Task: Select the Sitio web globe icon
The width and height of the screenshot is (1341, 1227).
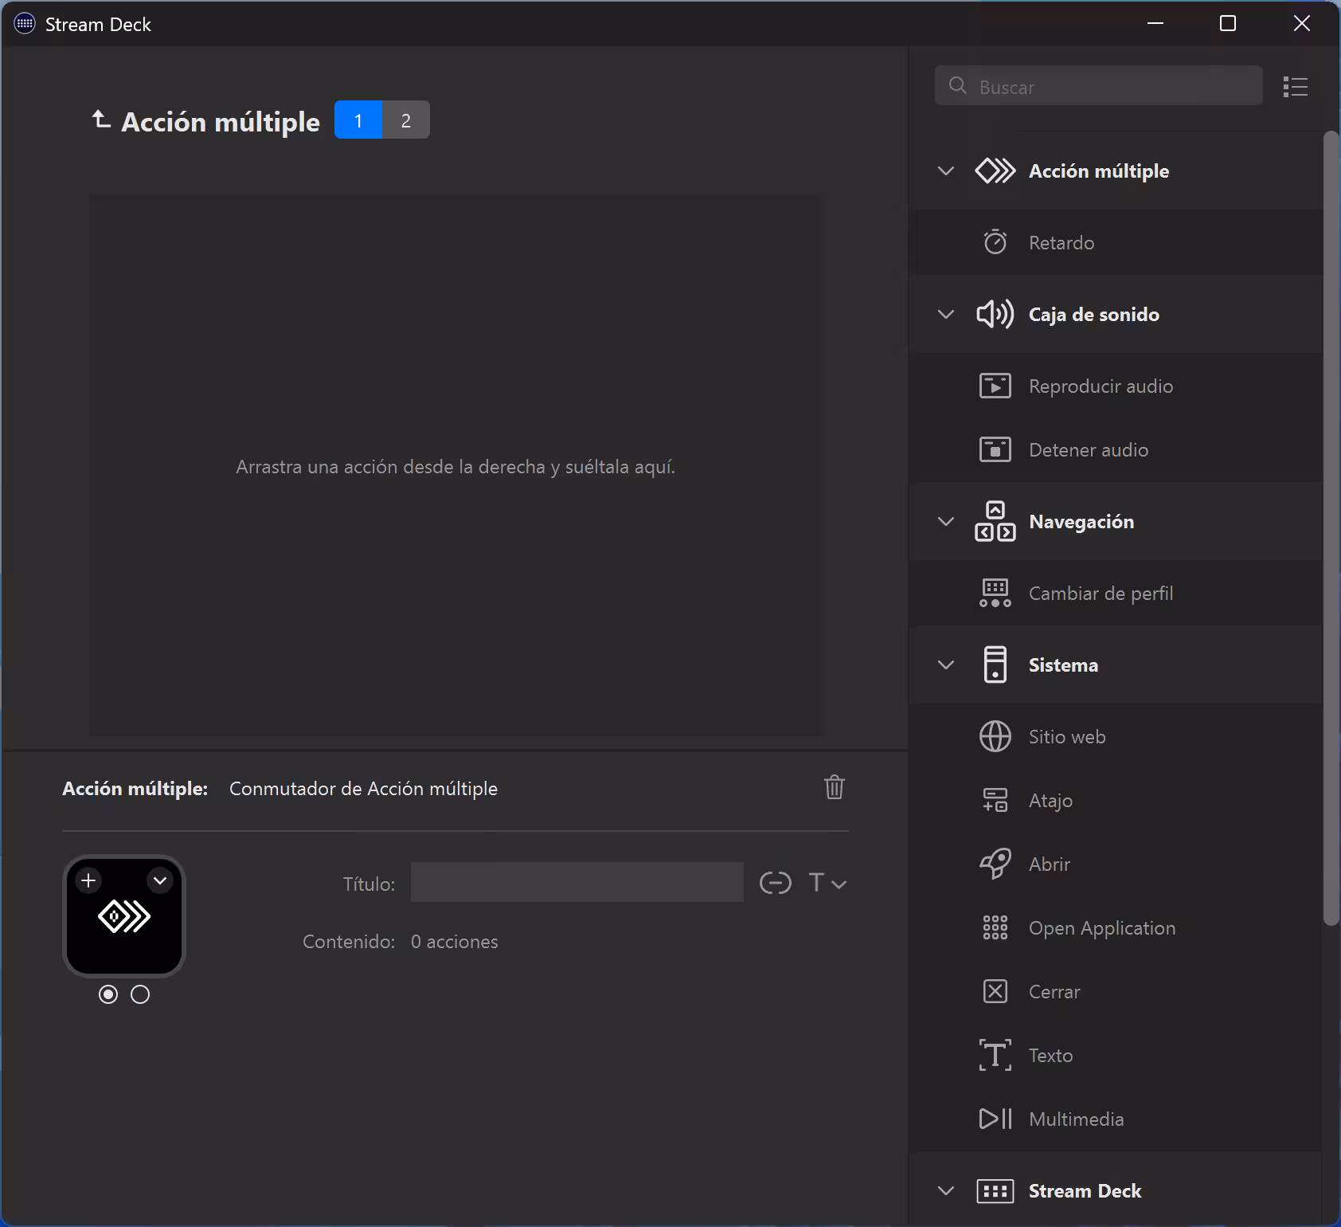Action: click(995, 736)
